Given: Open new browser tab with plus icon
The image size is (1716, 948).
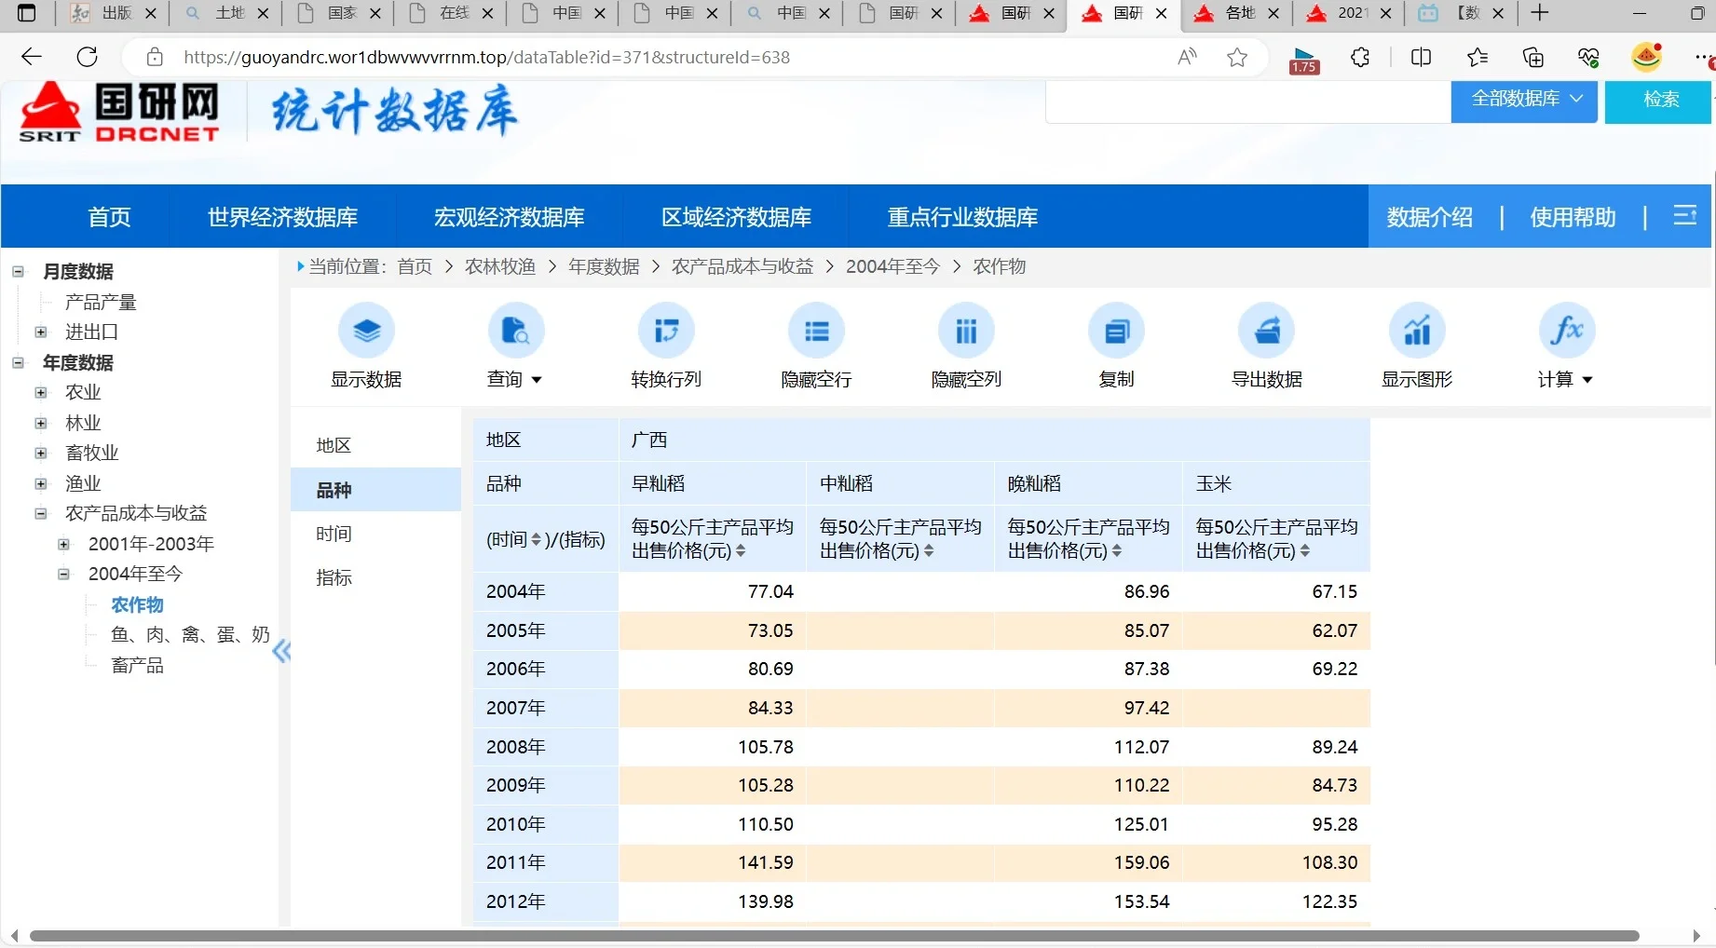Looking at the screenshot, I should coord(1540,13).
